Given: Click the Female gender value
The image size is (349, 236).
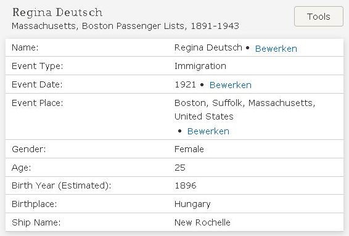Looking at the screenshot, I should pos(189,149).
